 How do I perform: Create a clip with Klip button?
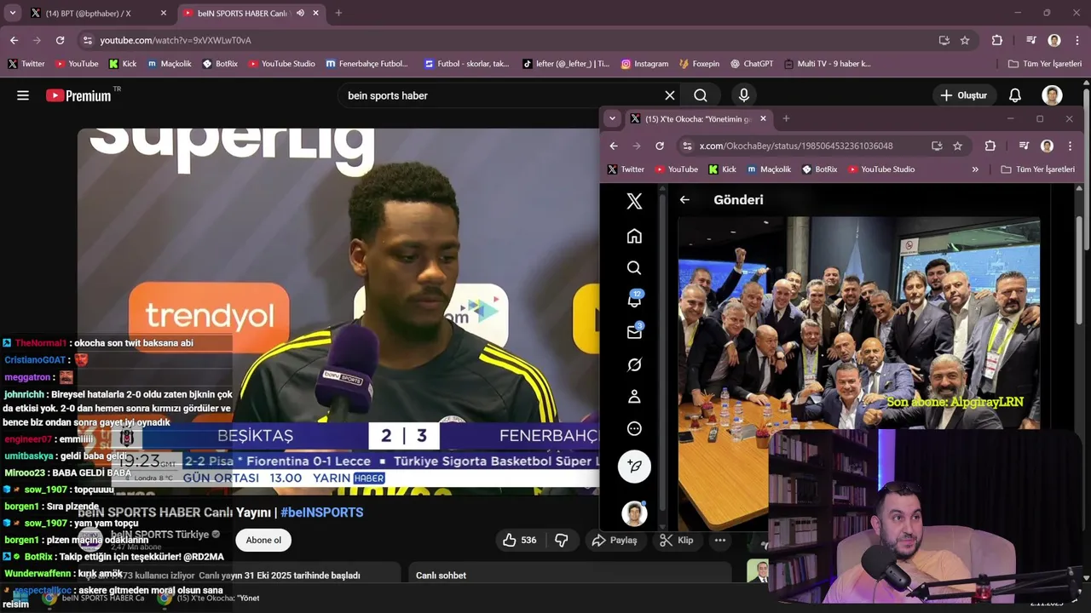pos(677,540)
